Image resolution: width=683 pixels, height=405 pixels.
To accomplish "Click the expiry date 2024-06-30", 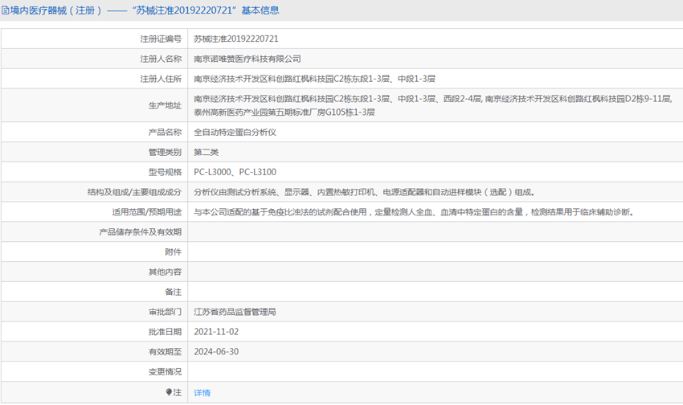I will point(216,352).
